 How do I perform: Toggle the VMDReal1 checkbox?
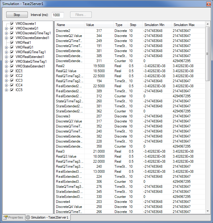(x=12, y=43)
